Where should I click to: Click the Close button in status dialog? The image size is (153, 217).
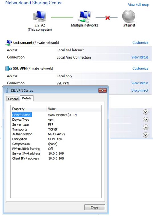95,207
